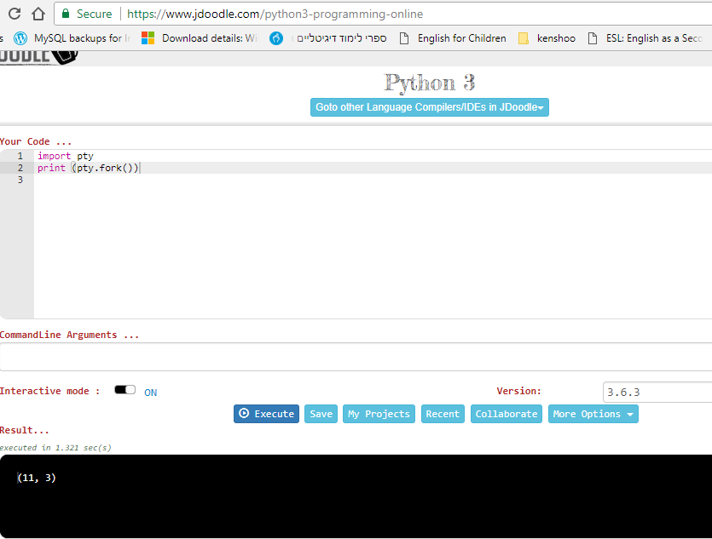Click the home icon in browser toolbar

point(38,14)
